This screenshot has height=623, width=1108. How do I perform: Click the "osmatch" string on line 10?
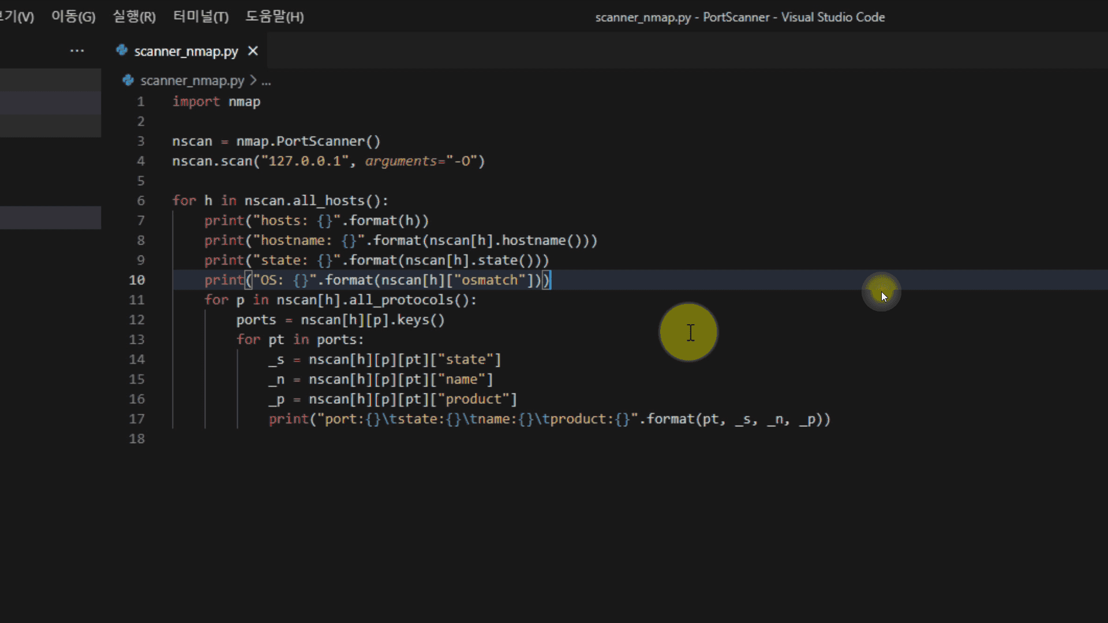click(489, 280)
